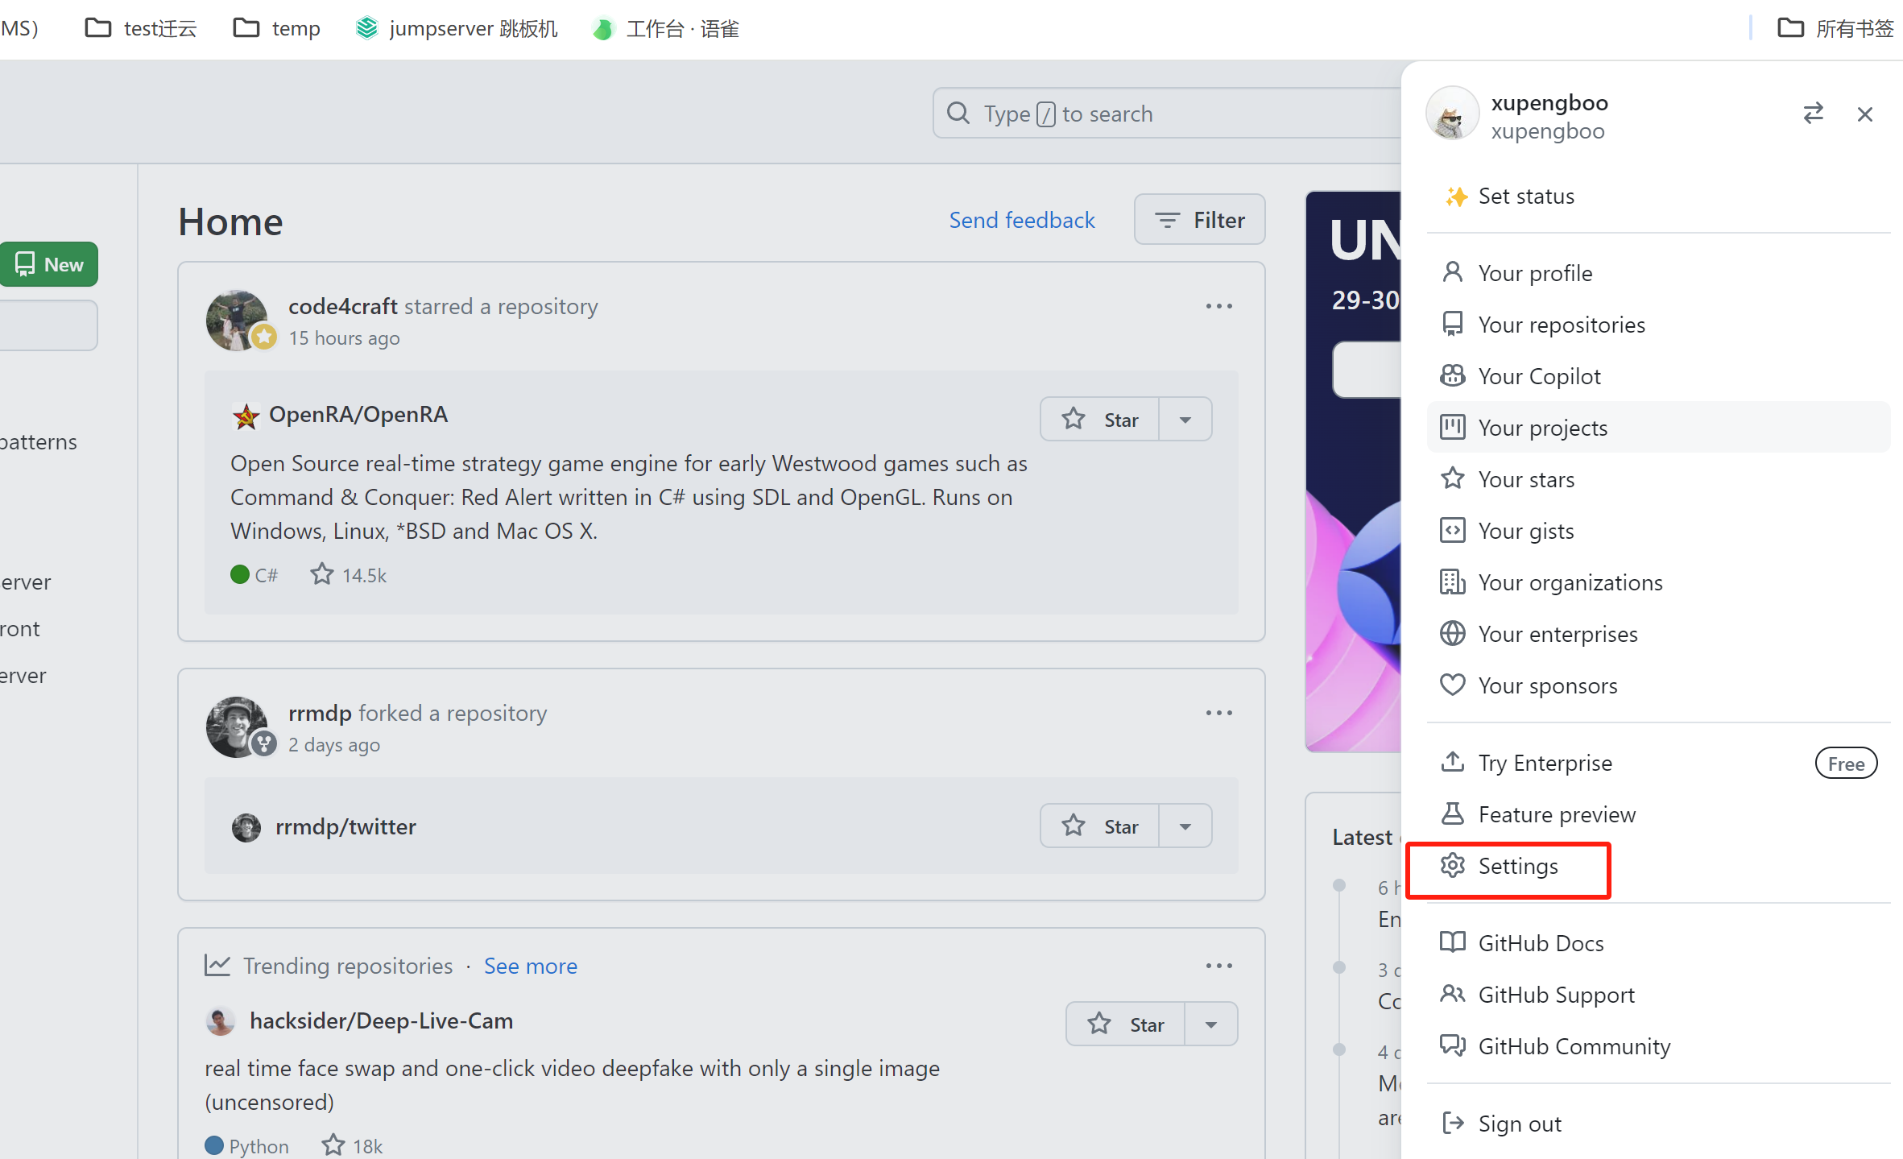Star the hacksider/Deep-Live-Cam repository
This screenshot has height=1159, width=1903.
(1125, 1024)
